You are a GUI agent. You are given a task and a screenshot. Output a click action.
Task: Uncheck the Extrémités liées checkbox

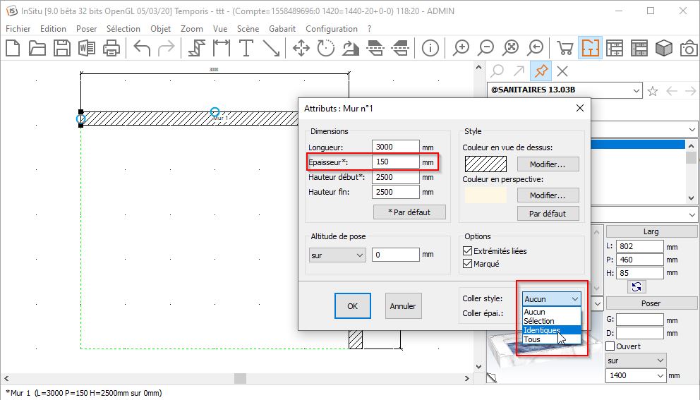click(467, 251)
